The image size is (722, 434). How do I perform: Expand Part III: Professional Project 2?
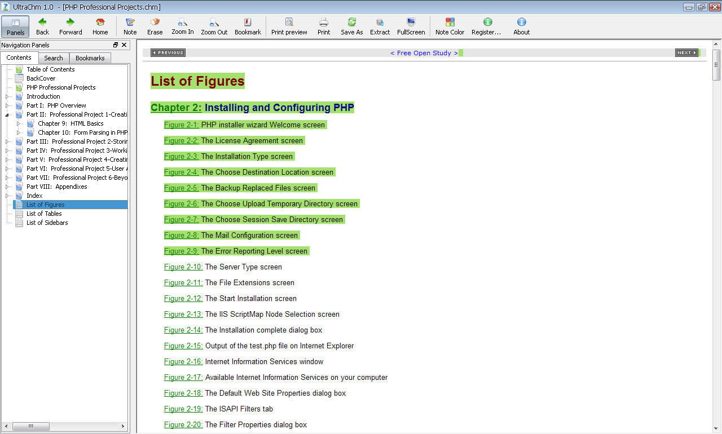pos(7,141)
